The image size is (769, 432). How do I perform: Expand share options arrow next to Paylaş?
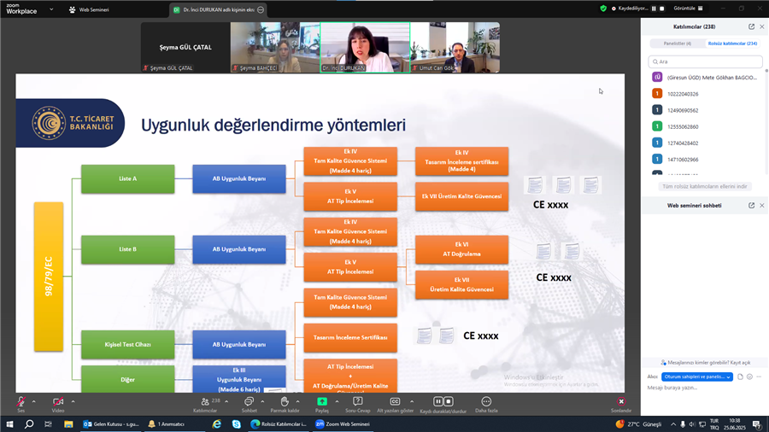[x=337, y=401]
